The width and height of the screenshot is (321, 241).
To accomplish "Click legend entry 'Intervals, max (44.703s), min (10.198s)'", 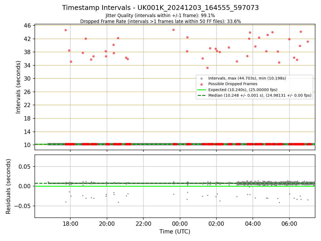I will pyautogui.click(x=247, y=78).
